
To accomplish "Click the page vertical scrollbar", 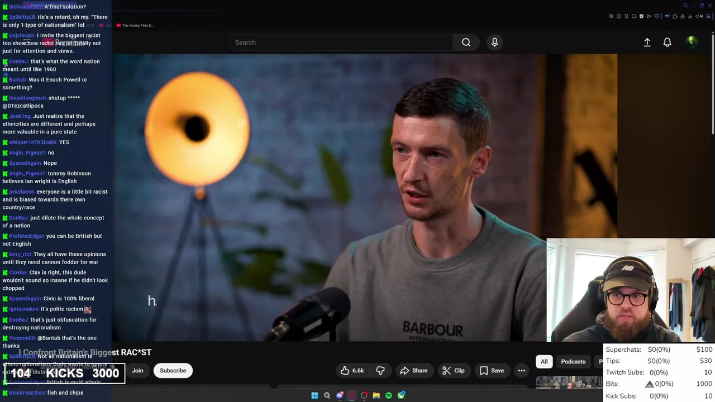I will [712, 84].
